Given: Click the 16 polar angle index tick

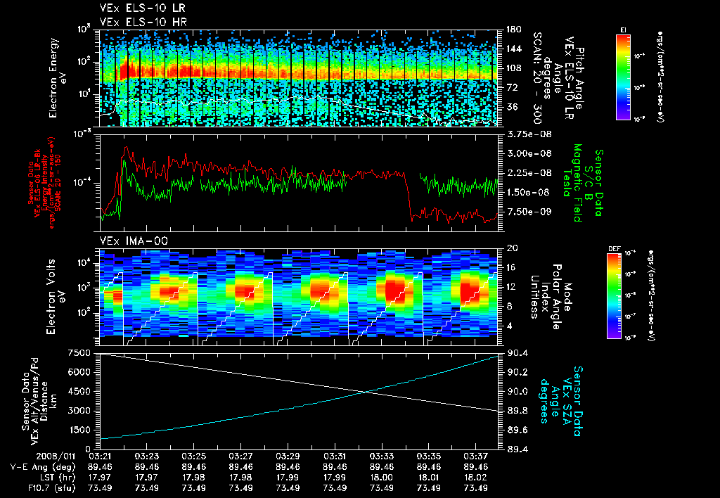Looking at the screenshot, I should [x=512, y=268].
